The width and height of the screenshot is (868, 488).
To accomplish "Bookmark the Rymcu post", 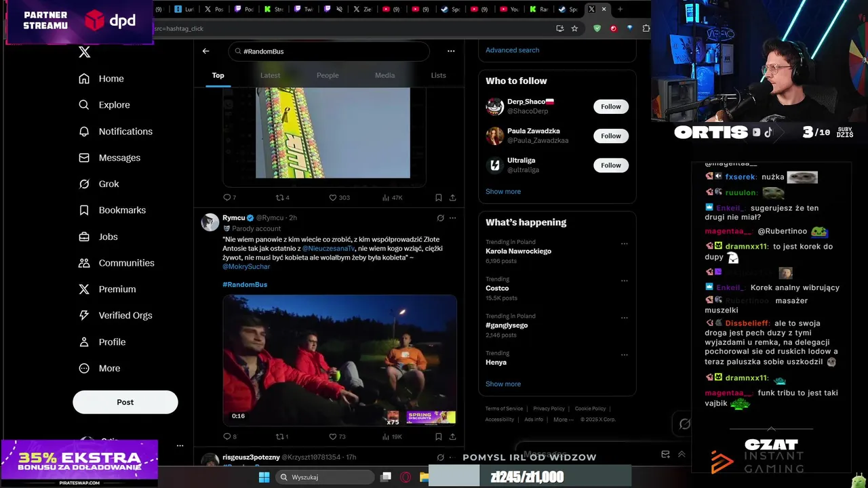I will click(438, 436).
